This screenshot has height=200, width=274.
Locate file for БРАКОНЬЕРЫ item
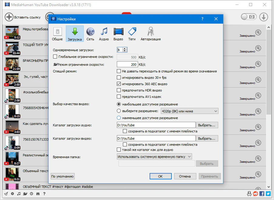(x=258, y=64)
